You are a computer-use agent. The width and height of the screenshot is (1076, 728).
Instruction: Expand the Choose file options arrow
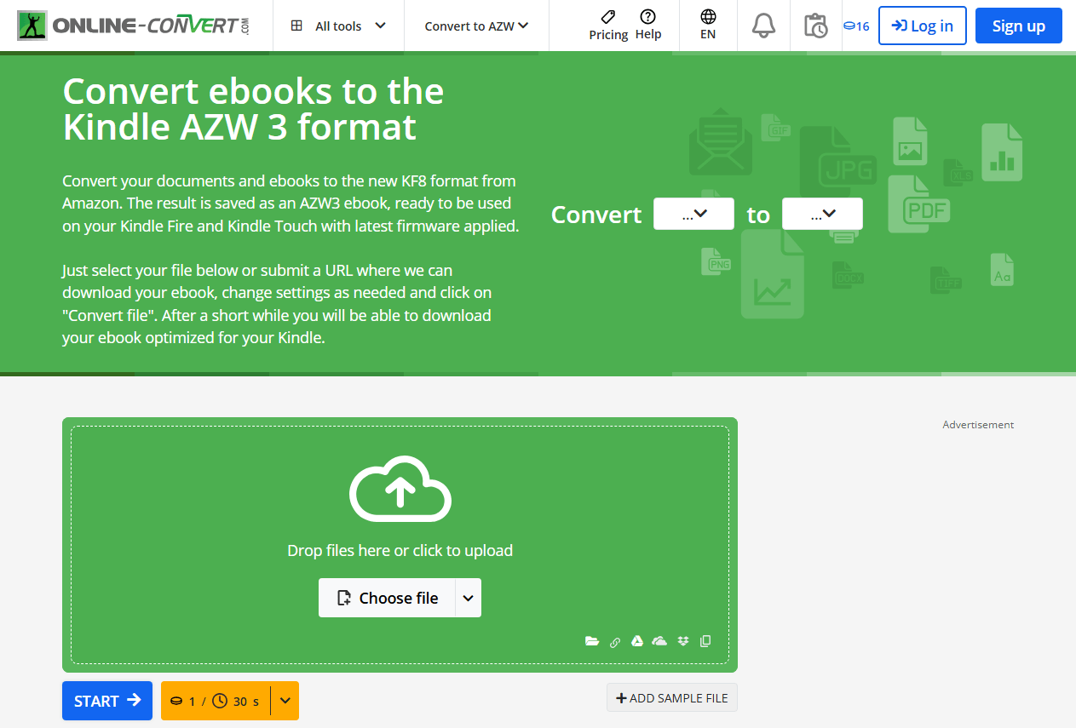[x=469, y=598]
